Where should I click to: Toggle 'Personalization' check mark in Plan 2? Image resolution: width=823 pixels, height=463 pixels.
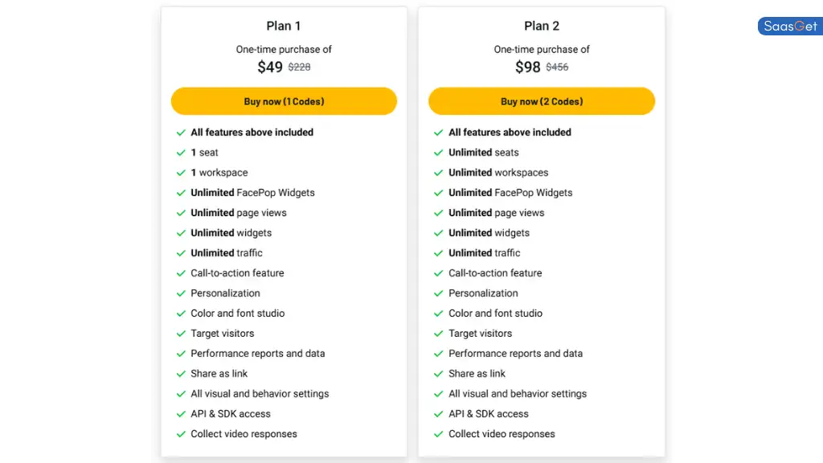tap(438, 293)
